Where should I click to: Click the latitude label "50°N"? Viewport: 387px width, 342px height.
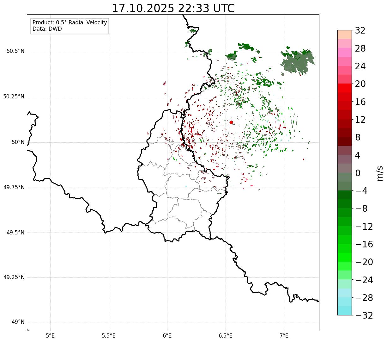click(18, 142)
